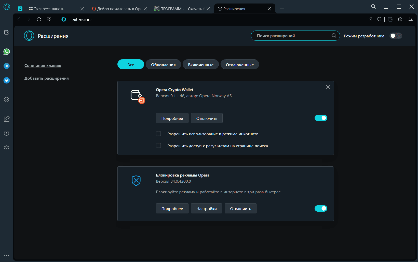Search tabs with magnifier icon
The height and width of the screenshot is (262, 418).
[373, 6]
